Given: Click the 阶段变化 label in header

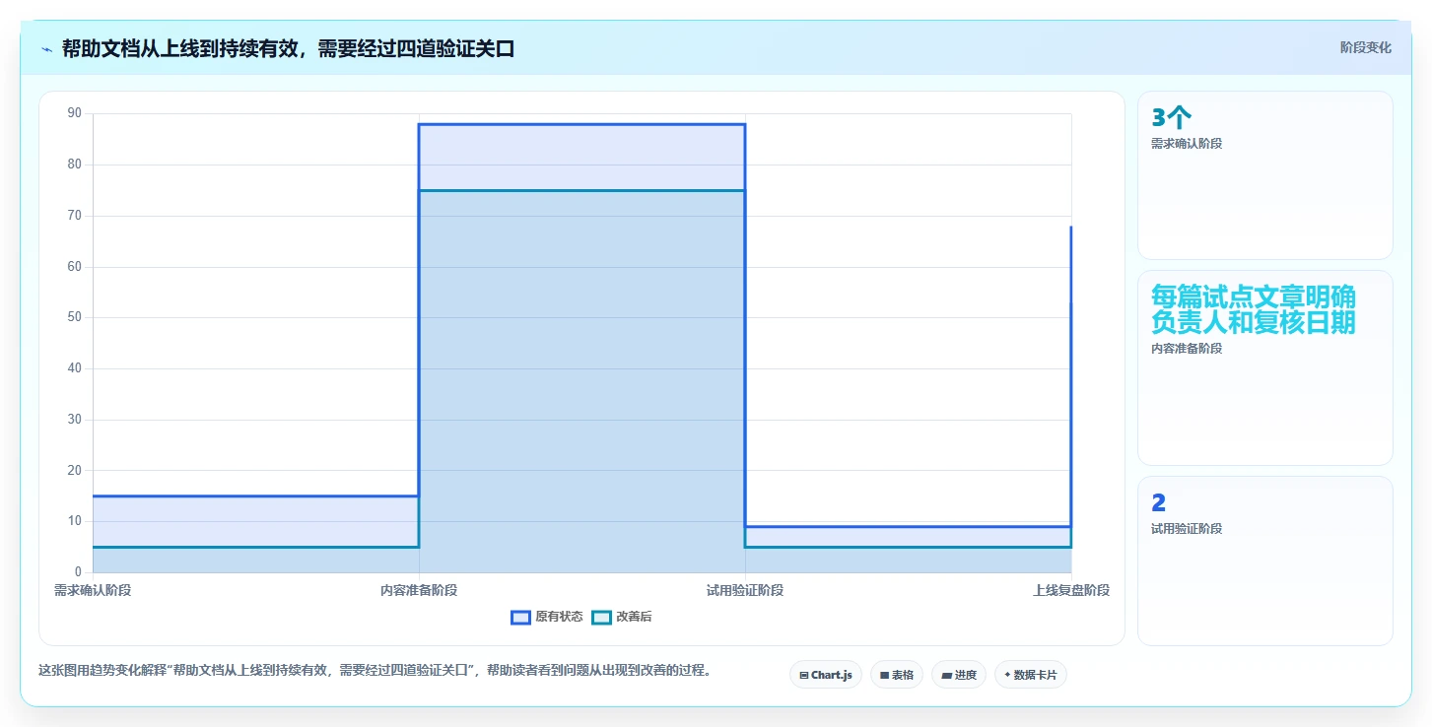Looking at the screenshot, I should point(1366,47).
